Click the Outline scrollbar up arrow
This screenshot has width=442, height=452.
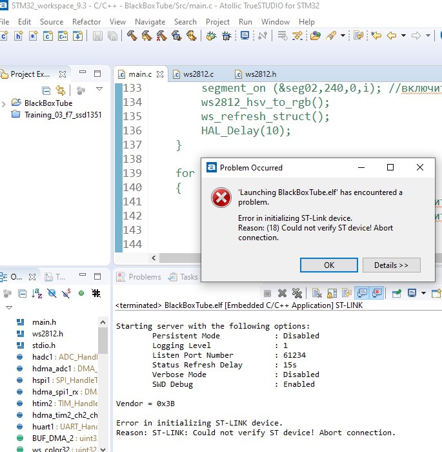(103, 322)
